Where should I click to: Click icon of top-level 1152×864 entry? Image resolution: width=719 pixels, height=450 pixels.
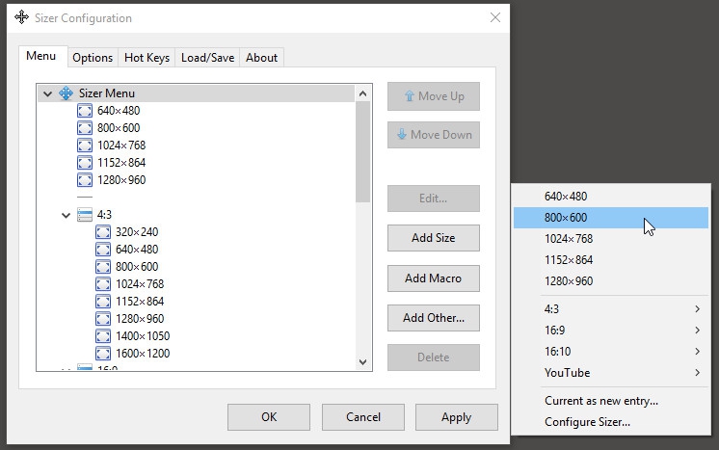pos(85,163)
